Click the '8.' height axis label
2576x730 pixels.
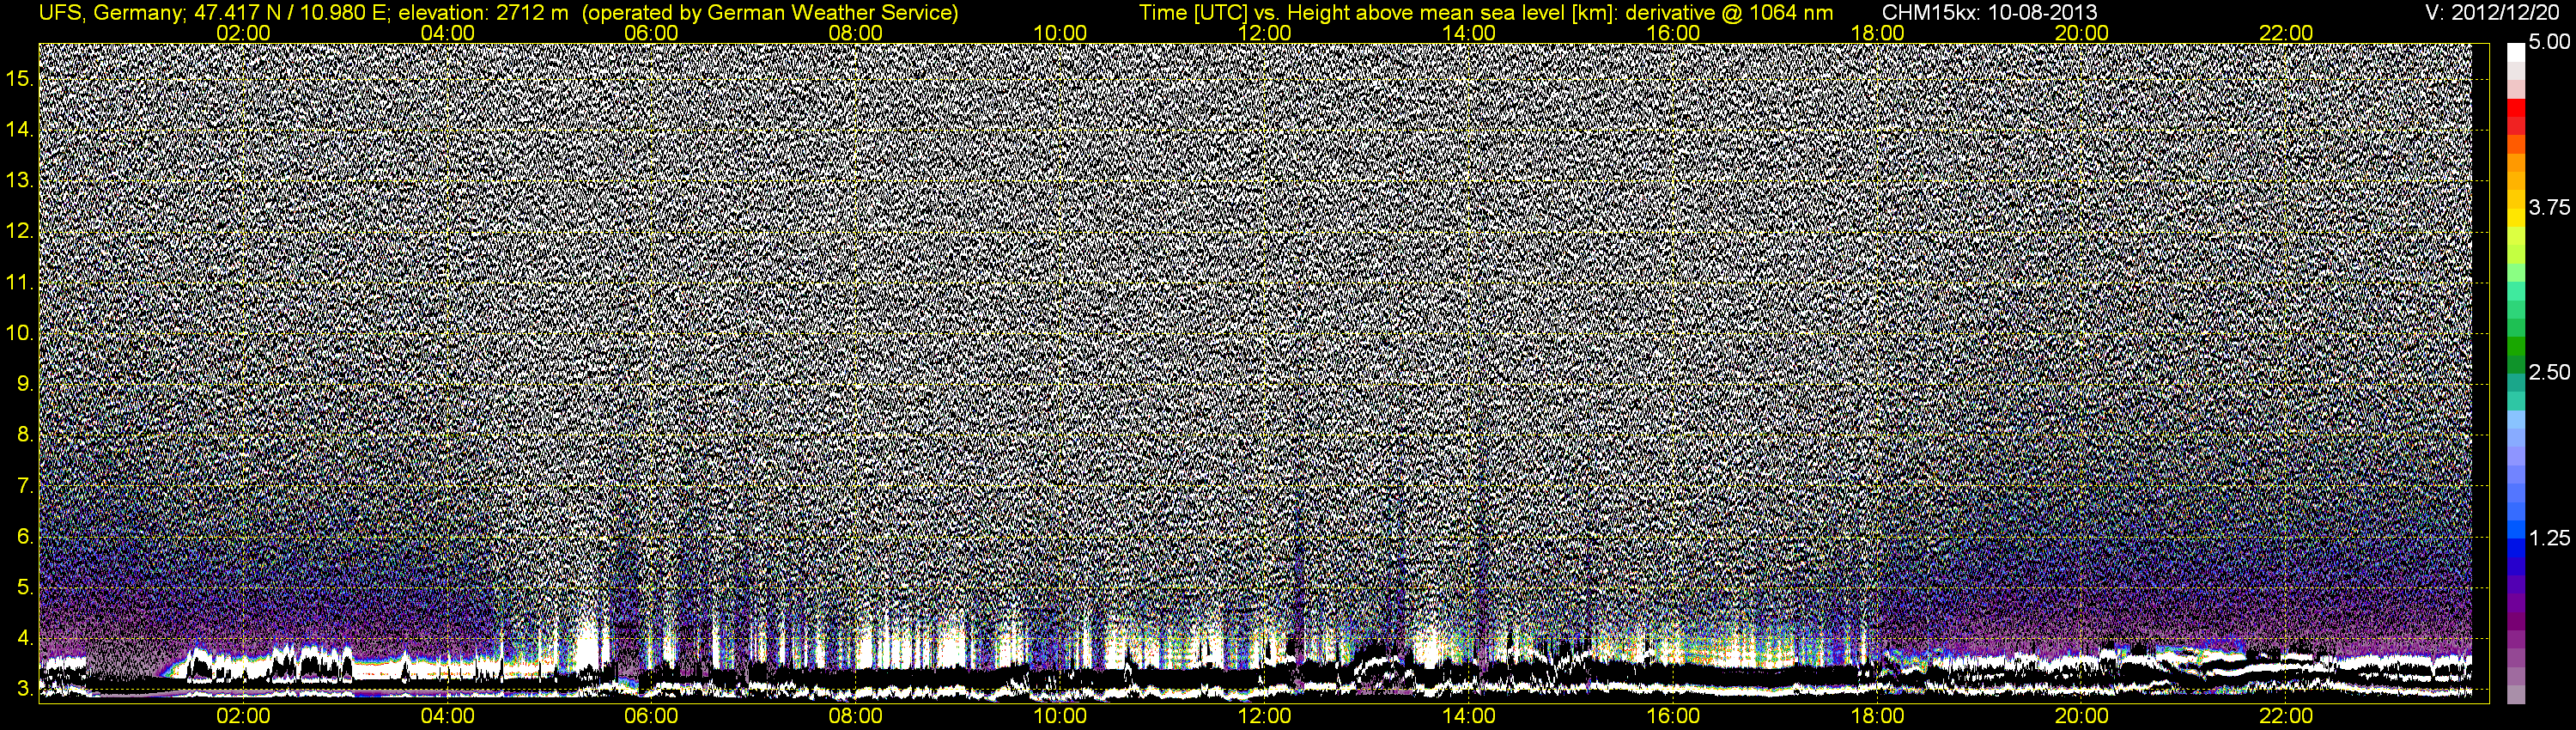[x=26, y=434]
